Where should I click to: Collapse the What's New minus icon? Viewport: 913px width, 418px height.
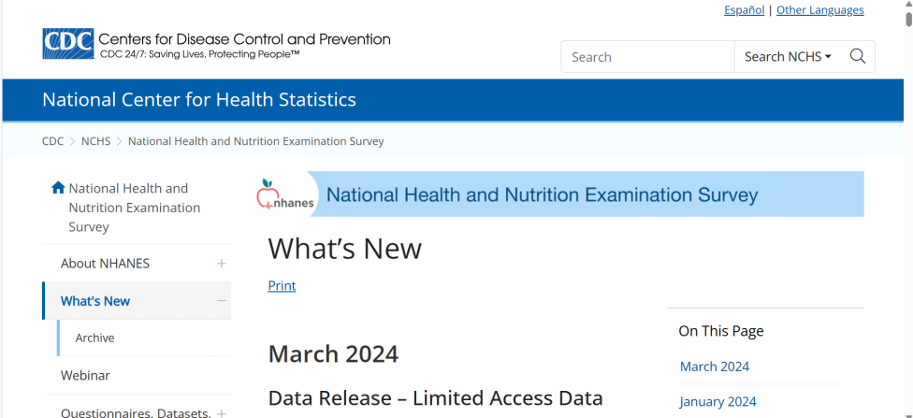tap(222, 301)
